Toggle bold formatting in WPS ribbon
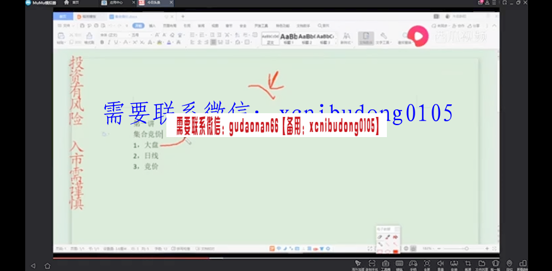This screenshot has width=552, height=271. pyautogui.click(x=102, y=43)
